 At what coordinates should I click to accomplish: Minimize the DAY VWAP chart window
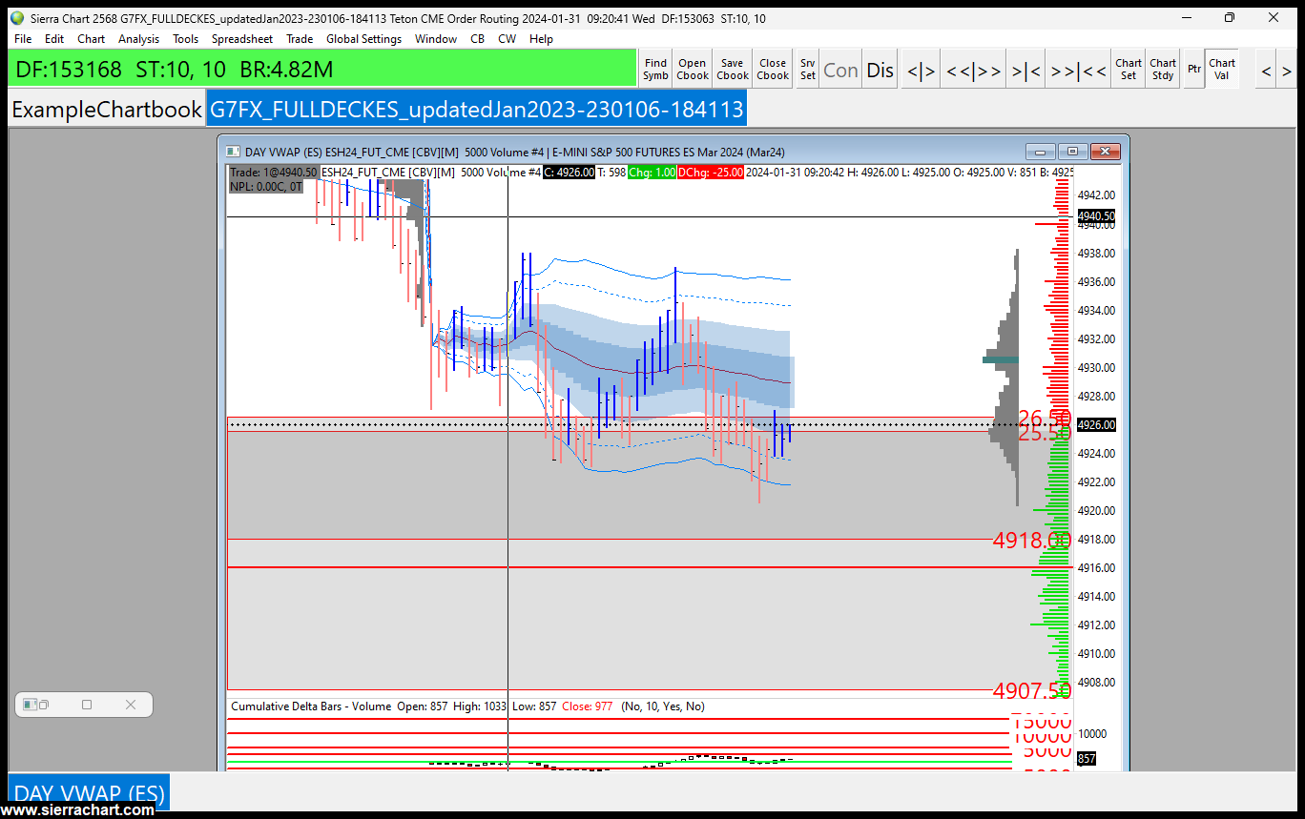click(x=1040, y=152)
